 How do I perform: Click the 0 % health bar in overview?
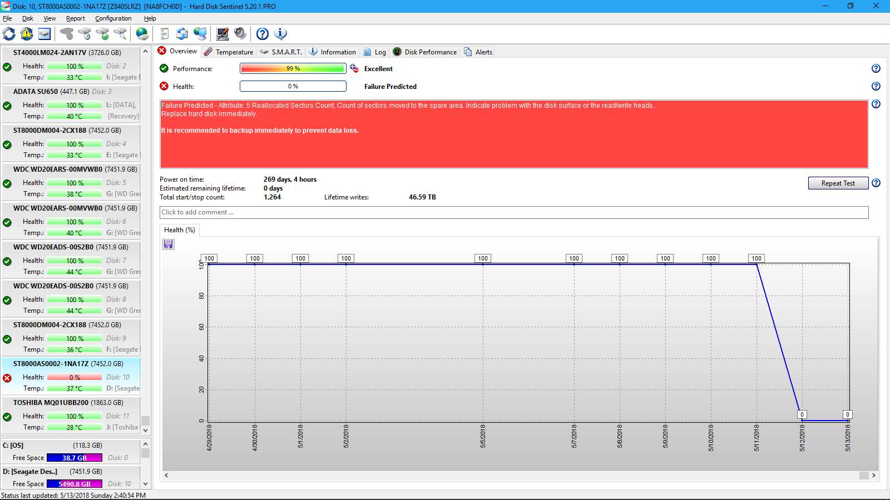tap(293, 86)
